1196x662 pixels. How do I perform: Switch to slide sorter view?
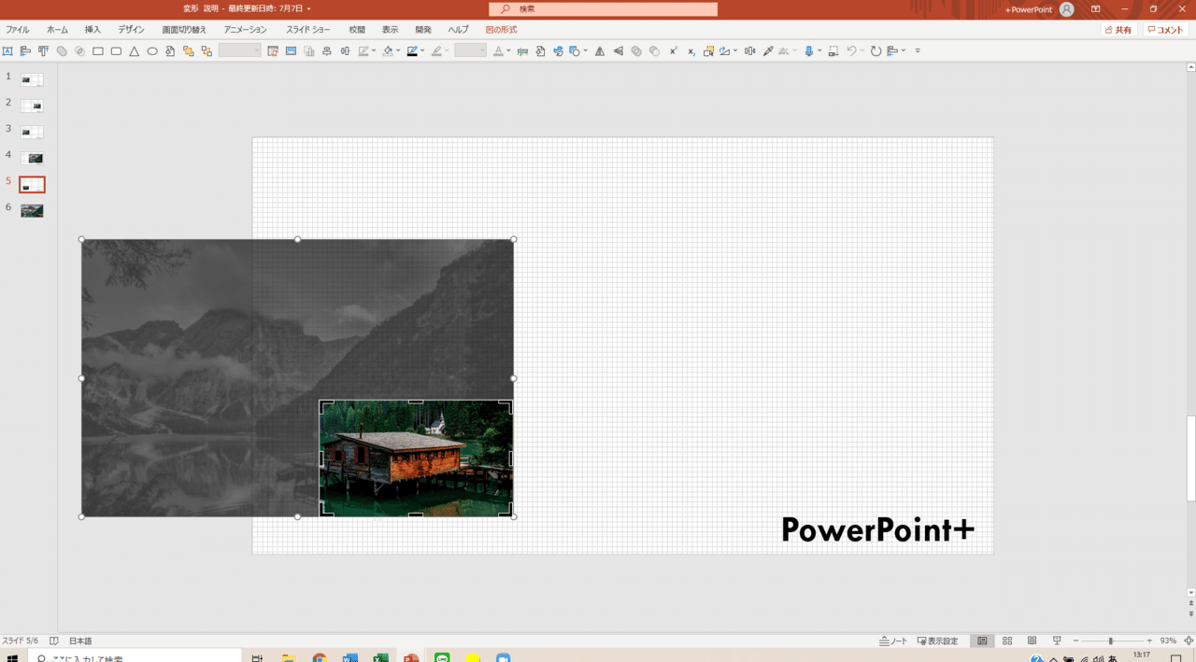pos(1007,641)
